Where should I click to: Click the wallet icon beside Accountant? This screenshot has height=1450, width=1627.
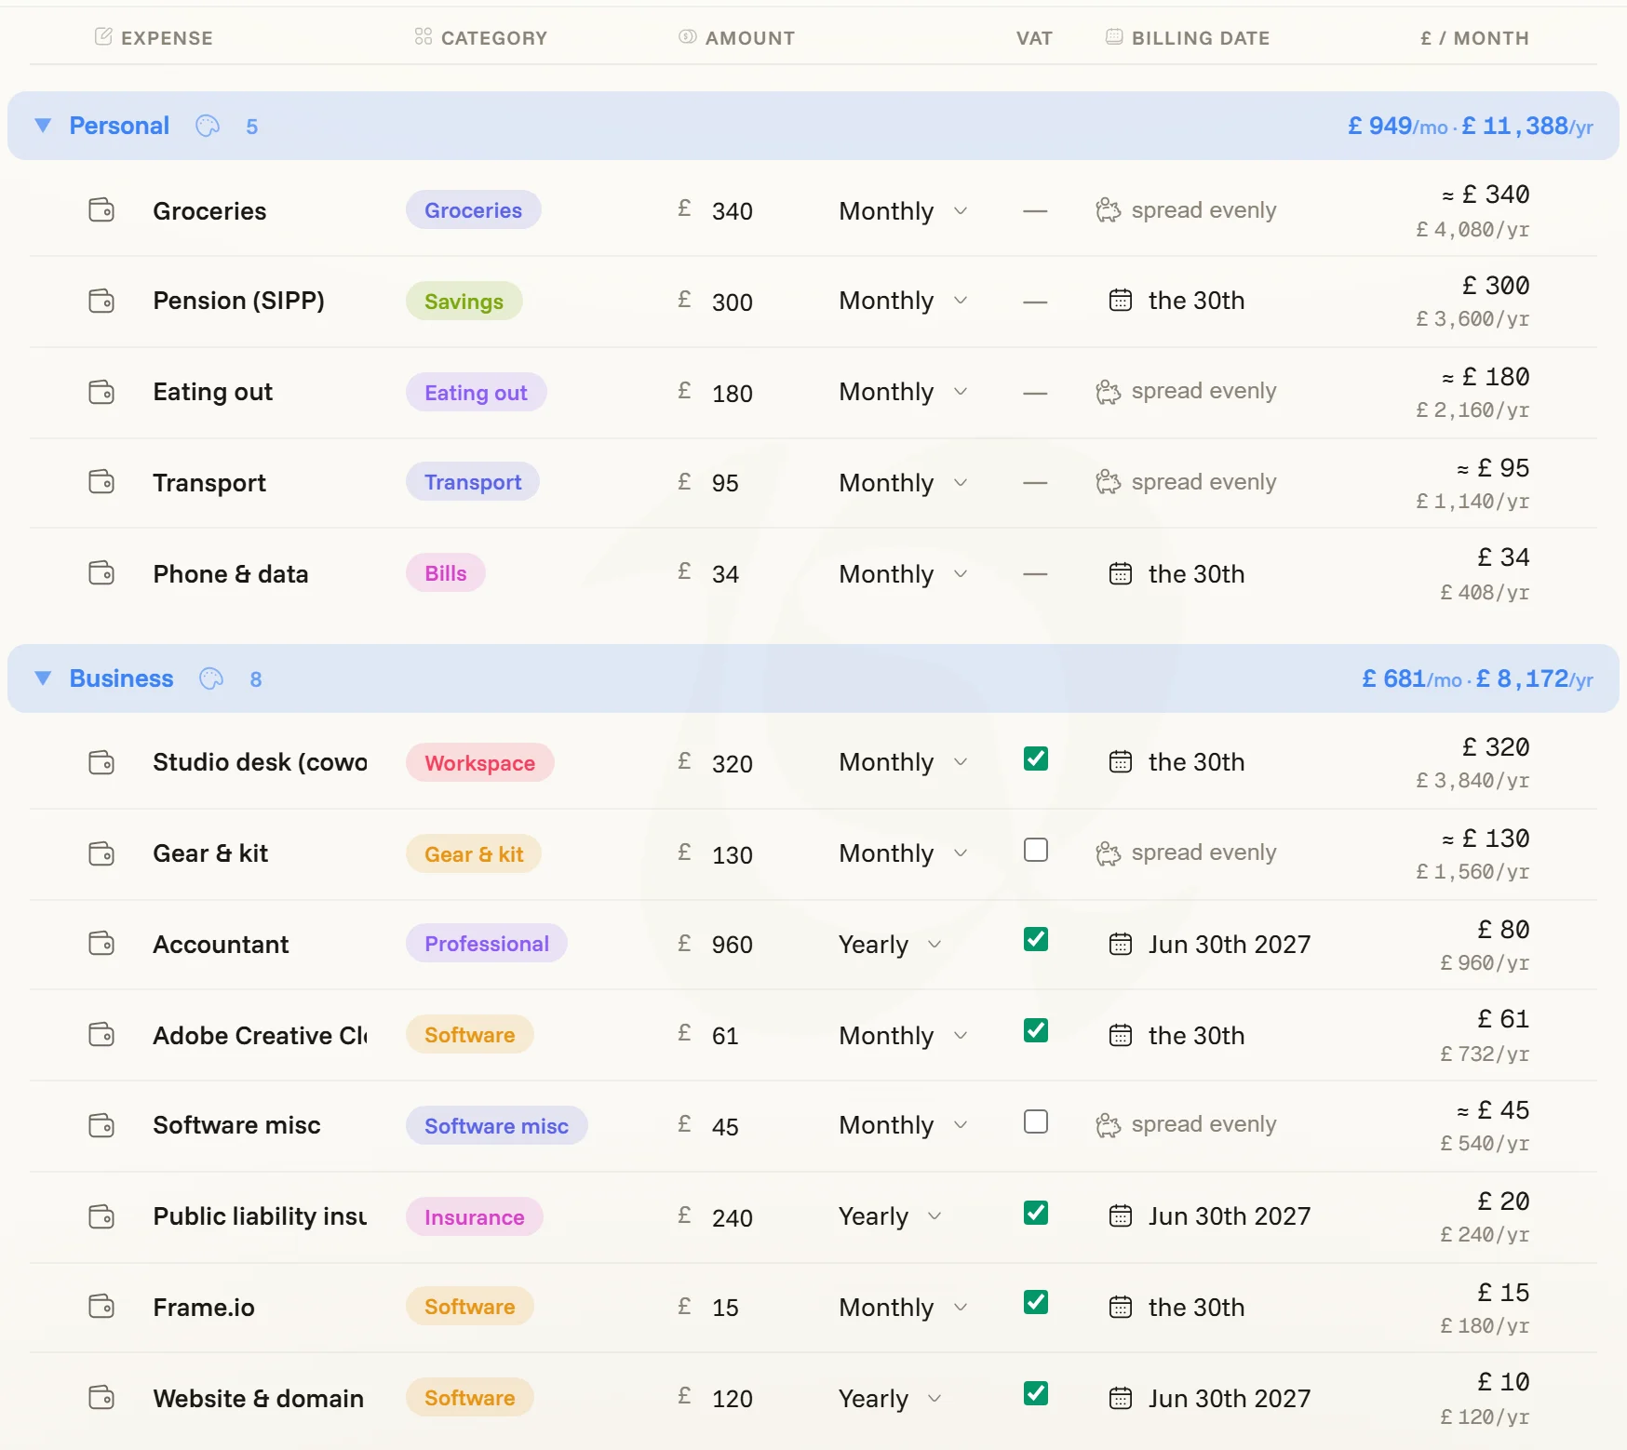click(x=101, y=944)
